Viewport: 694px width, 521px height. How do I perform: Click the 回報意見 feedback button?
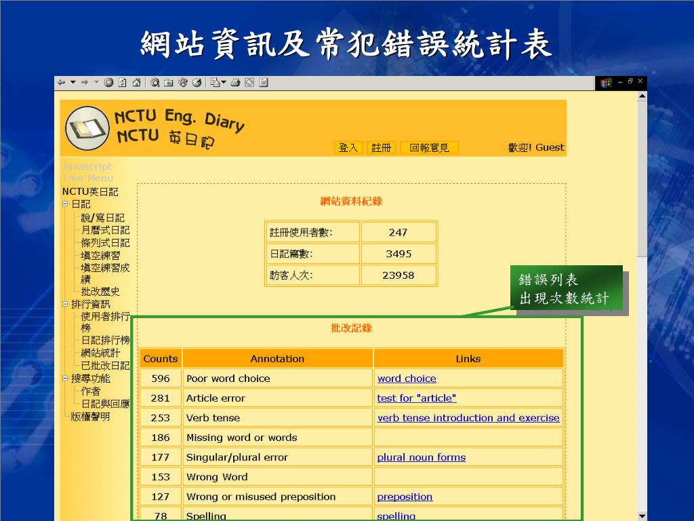pyautogui.click(x=429, y=147)
